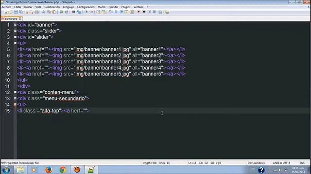
Task: Open the Archivo menu
Action: [6, 7]
